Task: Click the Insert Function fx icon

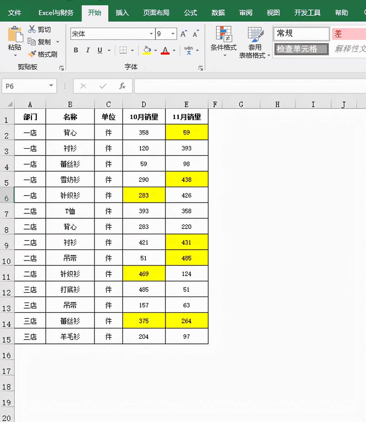Action: 122,86
